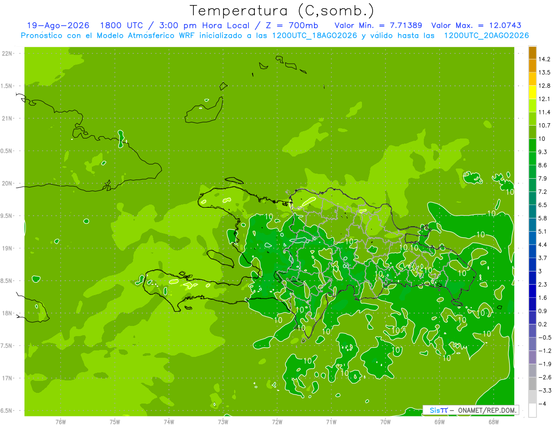The image size is (554, 428).
Task: Select the forecast date "19-Ago-2026"
Action: (x=58, y=25)
